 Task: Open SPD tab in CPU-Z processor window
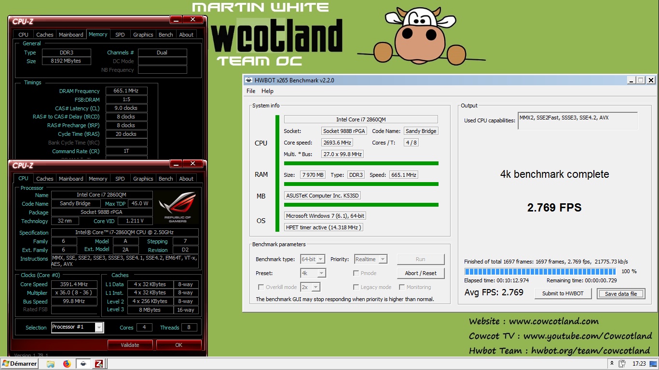pos(120,179)
